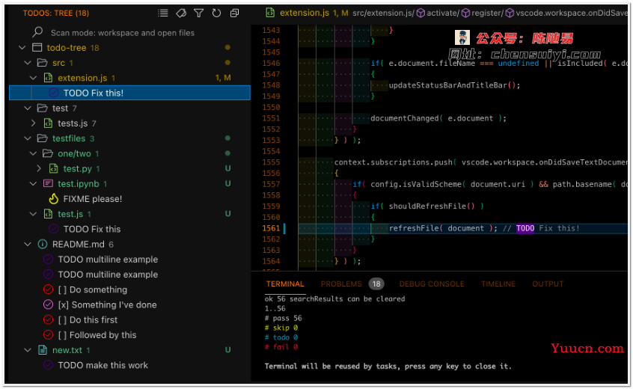Image resolution: width=633 pixels, height=389 pixels.
Task: Click red circle beside [ ] Do something
Action: (x=48, y=290)
